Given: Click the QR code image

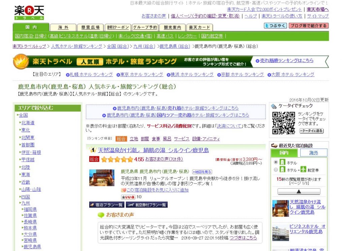Looking at the screenshot, I should point(283,123).
